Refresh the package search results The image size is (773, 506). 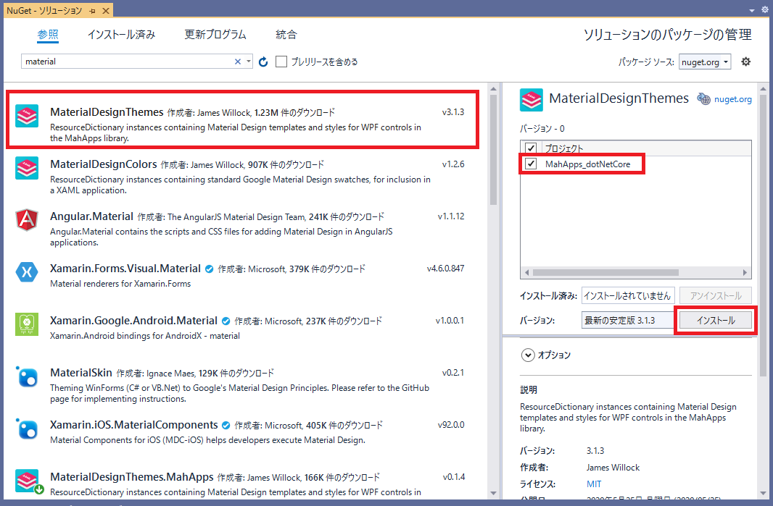(x=263, y=62)
